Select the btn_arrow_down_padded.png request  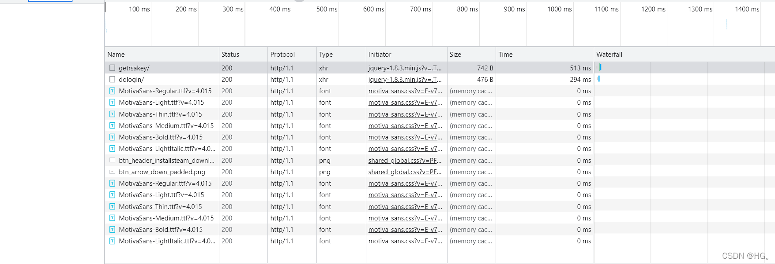pos(440,172)
